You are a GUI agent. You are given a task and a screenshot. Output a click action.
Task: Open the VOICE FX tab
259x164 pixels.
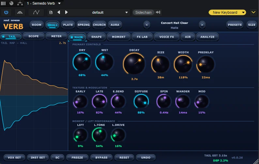166,37
